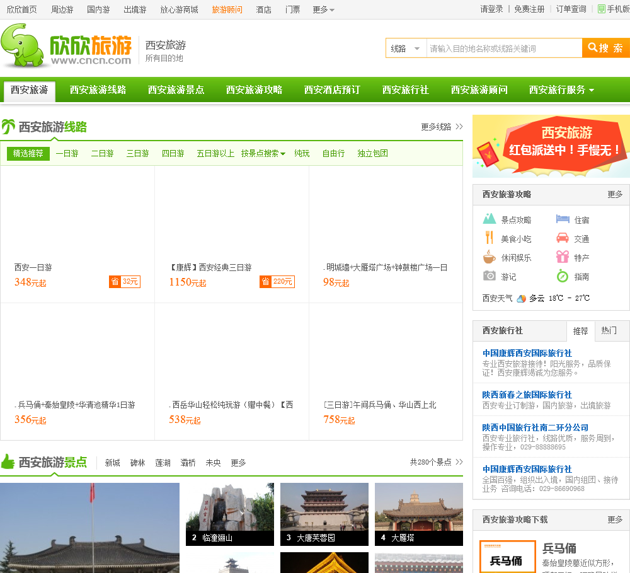
Task: Click the 兵马俑 guide download cover
Action: pos(508,557)
